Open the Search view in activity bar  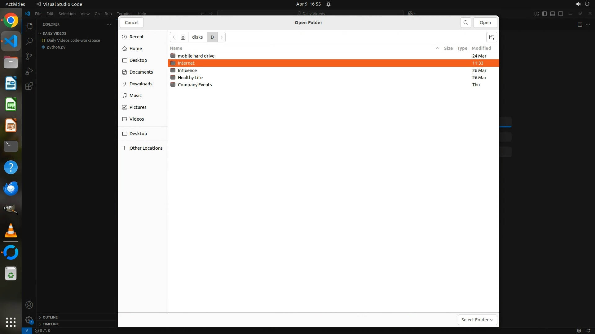[29, 41]
